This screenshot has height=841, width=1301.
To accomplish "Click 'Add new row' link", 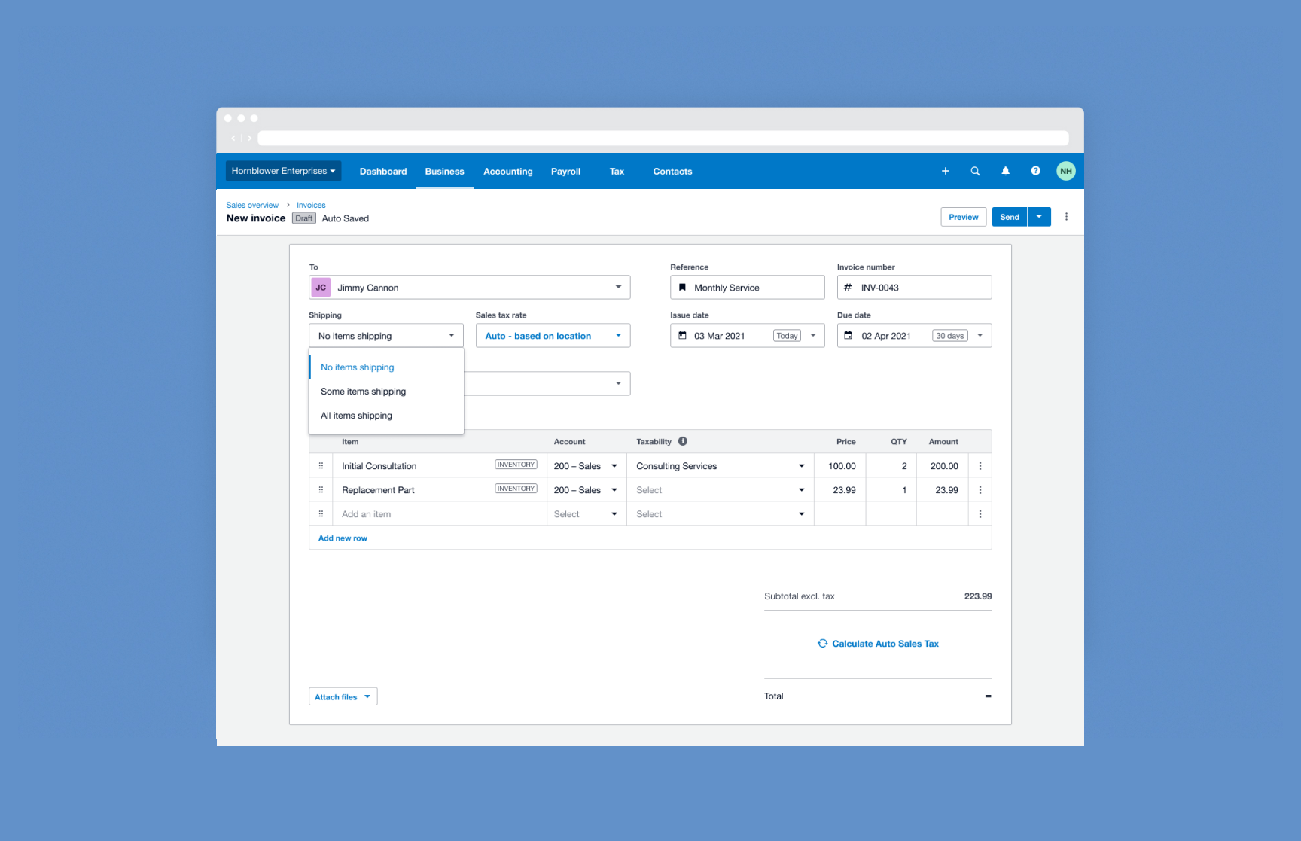I will click(x=343, y=538).
